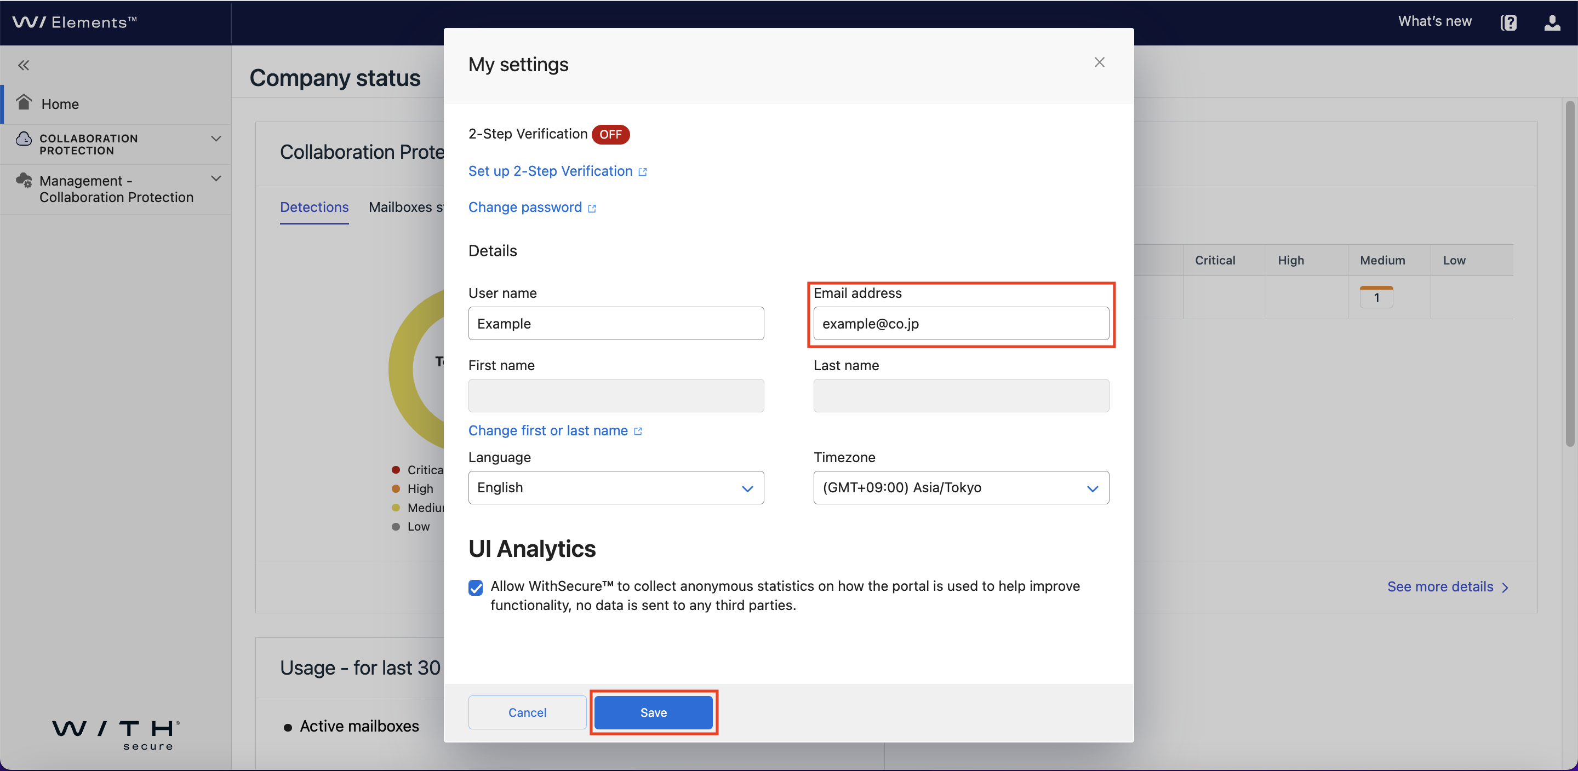The image size is (1578, 771).
Task: Click the WithSecure Elements logo
Action: pyautogui.click(x=75, y=22)
